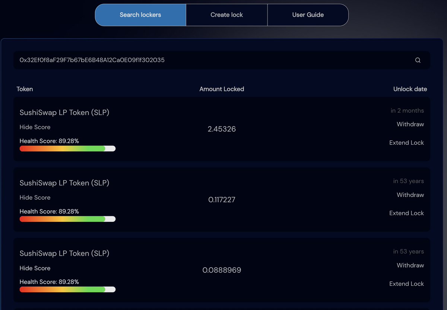Withdraw the 0.117227 SLP lock
The width and height of the screenshot is (447, 310).
[x=410, y=195]
